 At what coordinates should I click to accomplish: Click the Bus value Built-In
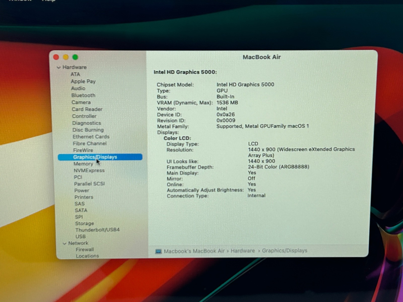coord(225,97)
